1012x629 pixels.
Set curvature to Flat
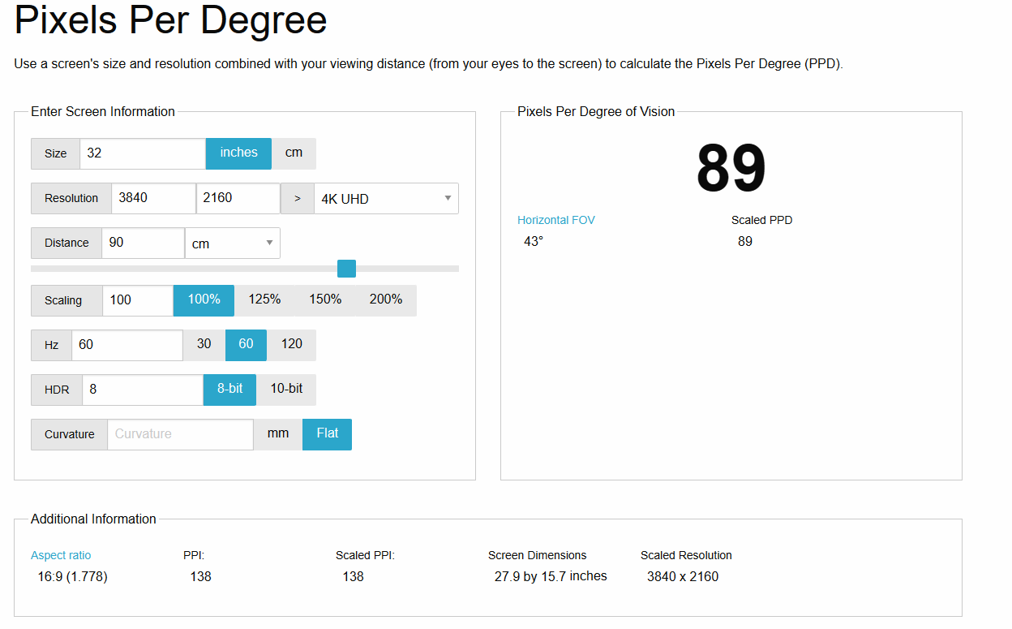[x=328, y=434]
